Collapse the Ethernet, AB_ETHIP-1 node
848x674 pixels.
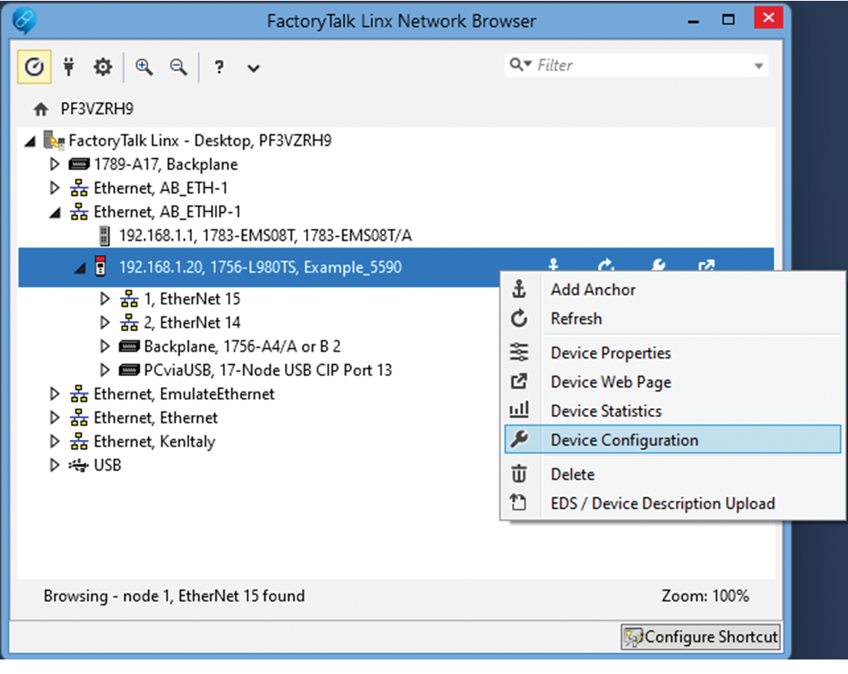(55, 212)
